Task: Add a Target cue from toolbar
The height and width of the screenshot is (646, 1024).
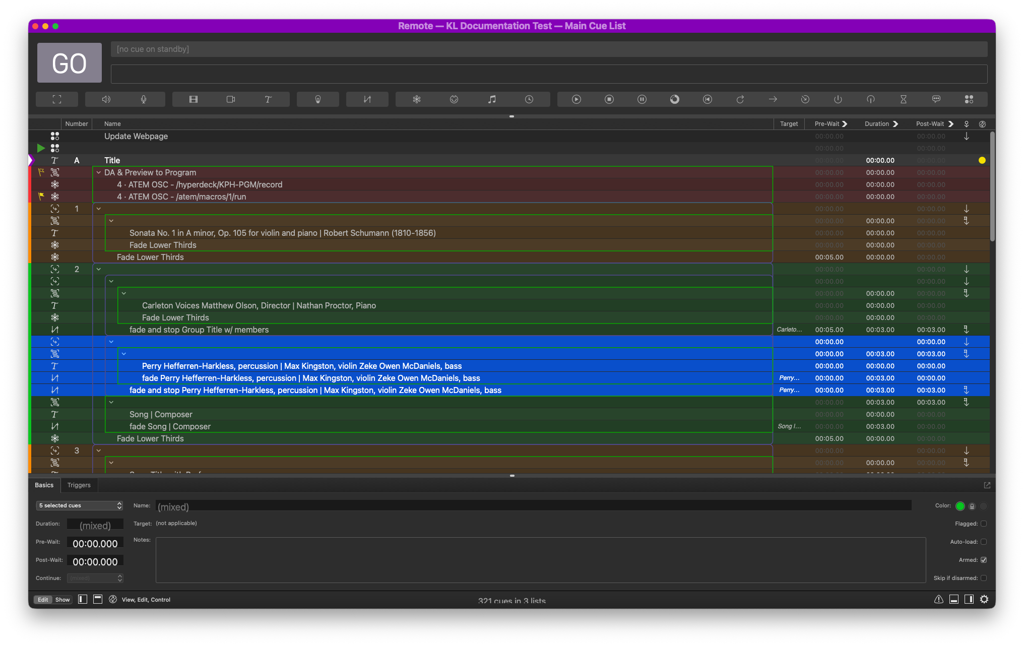Action: pyautogui.click(x=805, y=99)
